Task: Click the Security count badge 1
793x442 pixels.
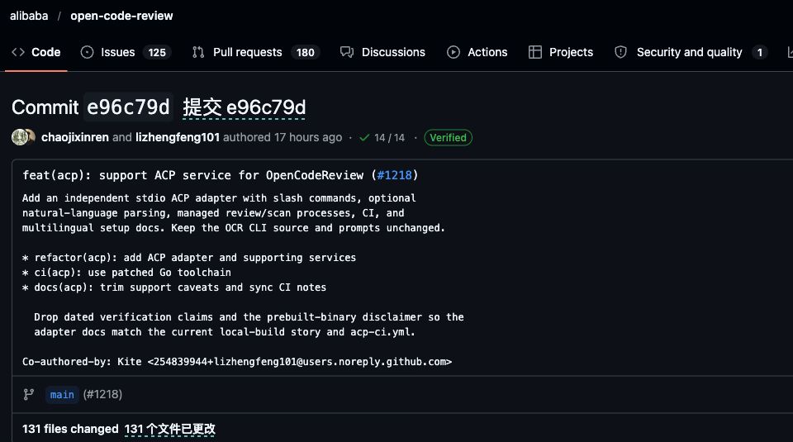Action: [x=760, y=52]
